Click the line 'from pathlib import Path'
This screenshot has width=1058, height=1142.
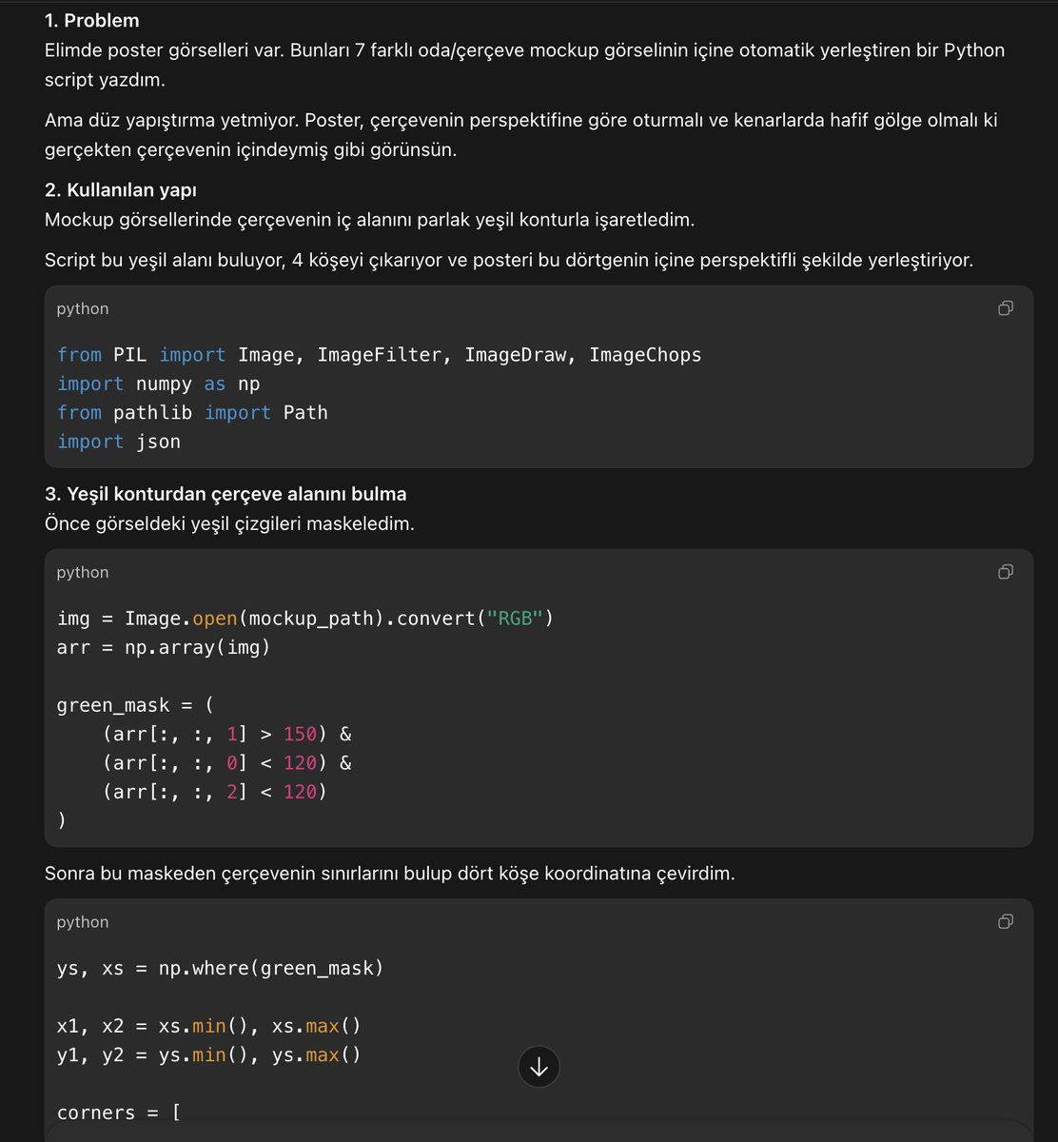(192, 412)
